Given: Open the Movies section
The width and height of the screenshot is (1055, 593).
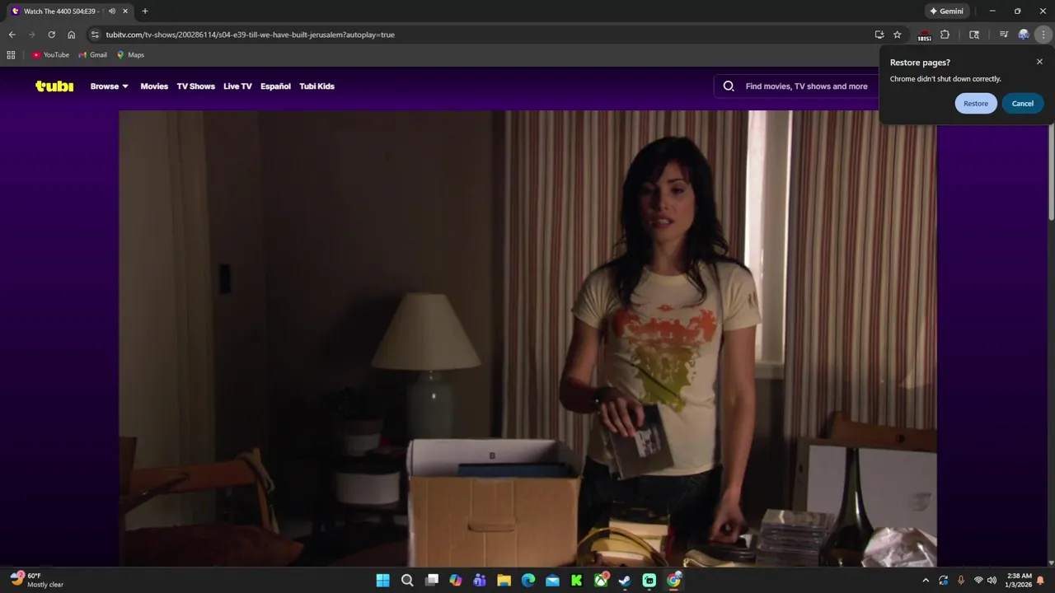Looking at the screenshot, I should click(154, 86).
